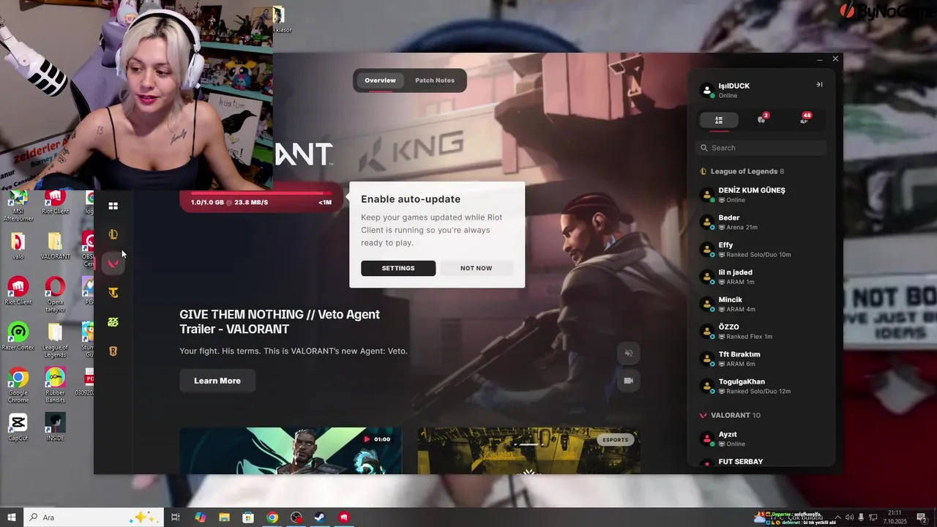The width and height of the screenshot is (937, 527).
Task: Open the Windows Start button
Action: [x=11, y=517]
